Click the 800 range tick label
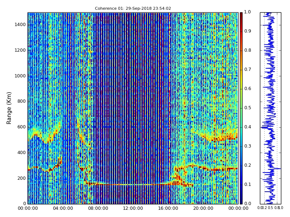This screenshot has width=290, height=217. tap(21, 101)
